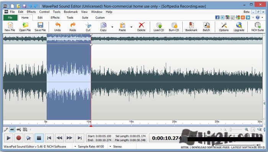The width and height of the screenshot is (268, 152).
Task: Open the Stereo channel dropdown arrow in the status bar
Action: point(110,147)
